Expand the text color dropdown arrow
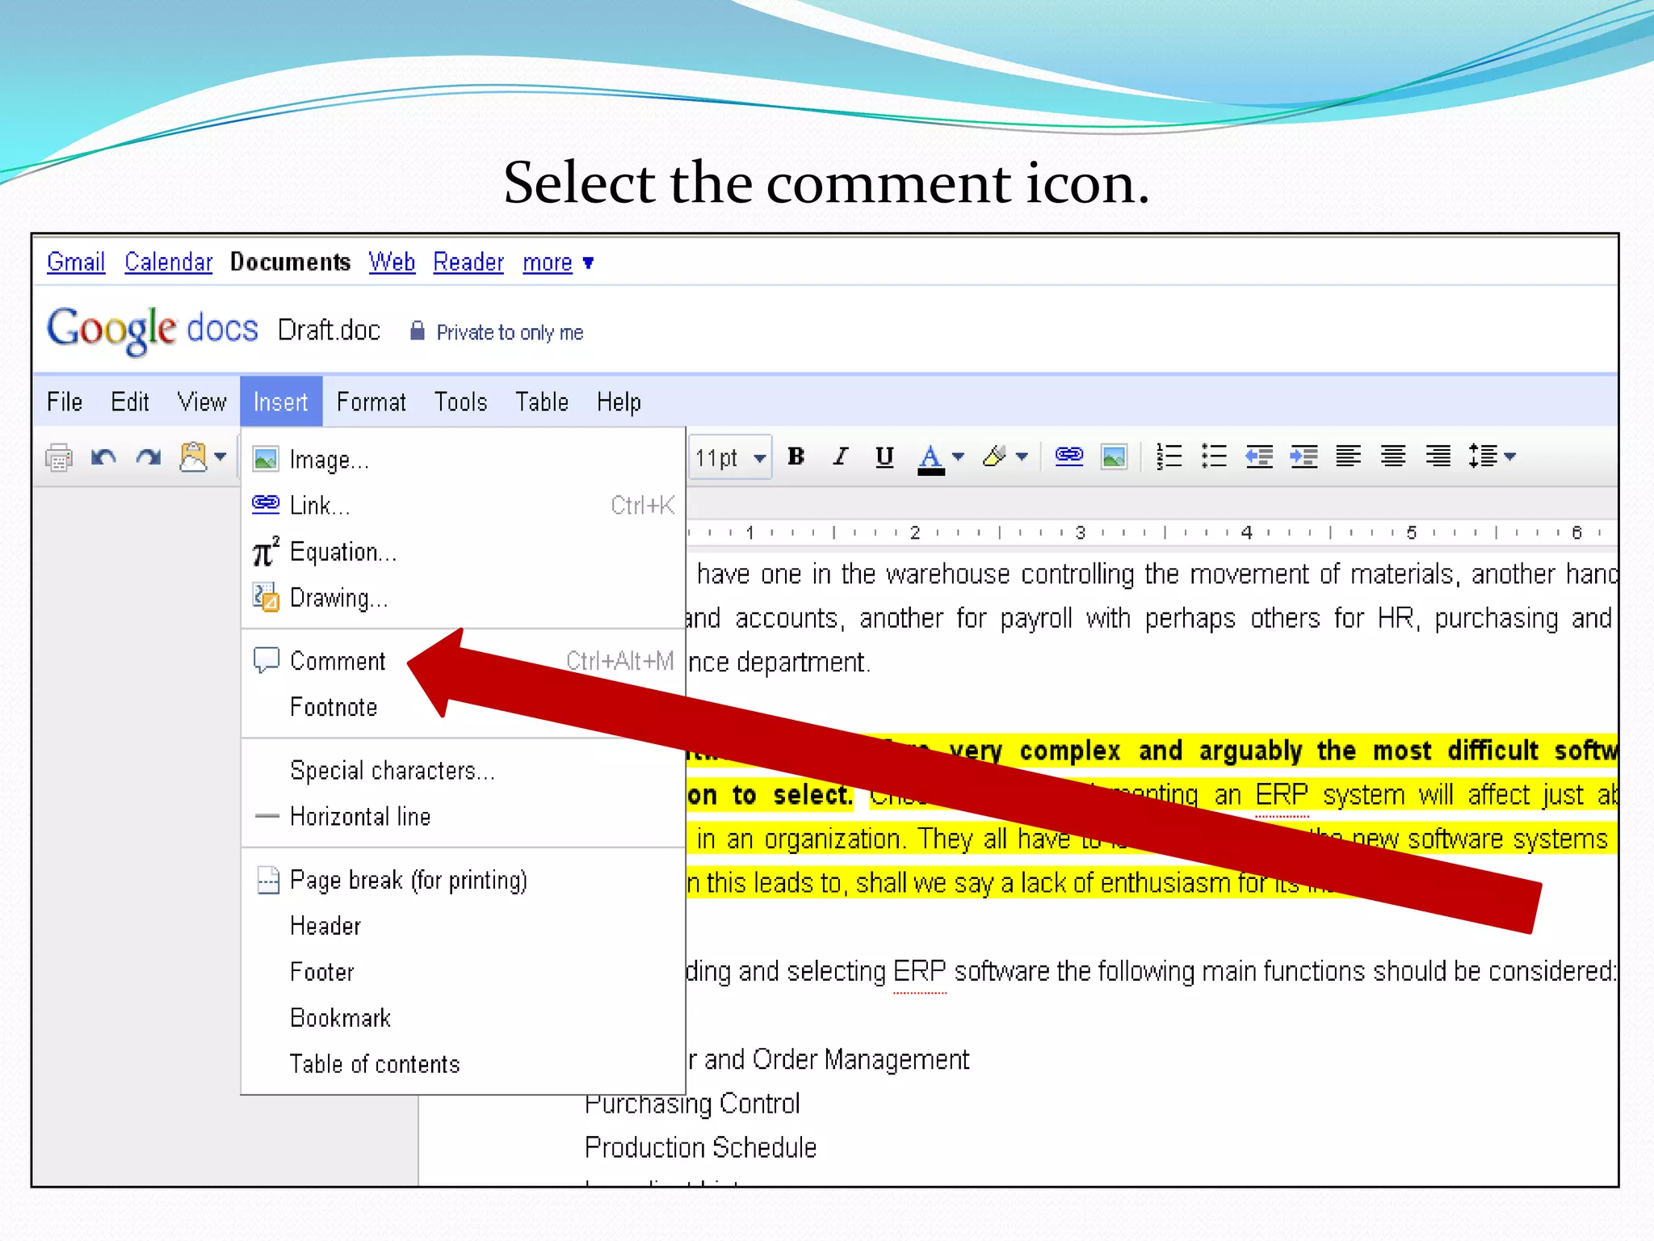Viewport: 1654px width, 1241px height. (x=959, y=456)
